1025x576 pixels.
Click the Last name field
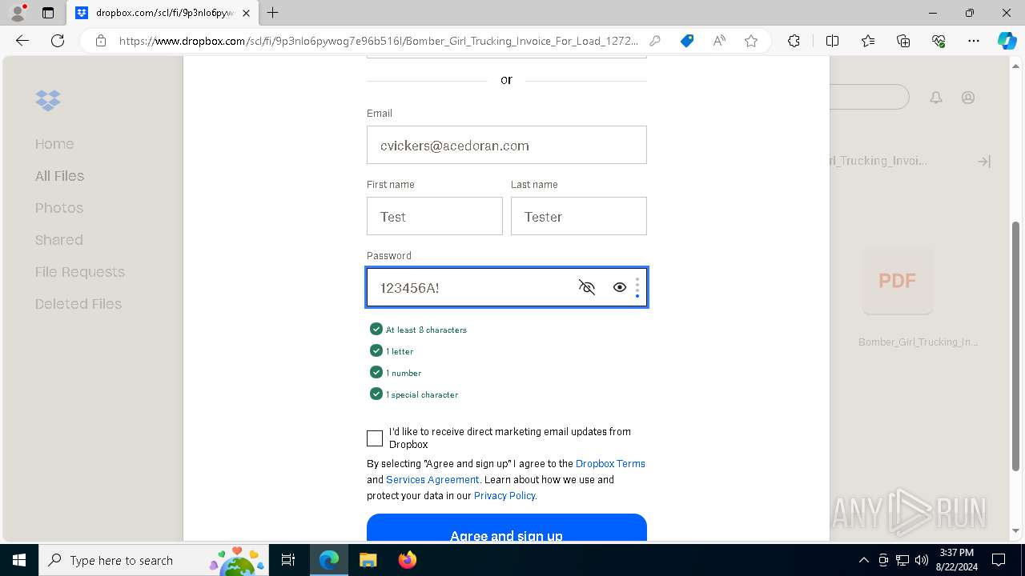579,216
